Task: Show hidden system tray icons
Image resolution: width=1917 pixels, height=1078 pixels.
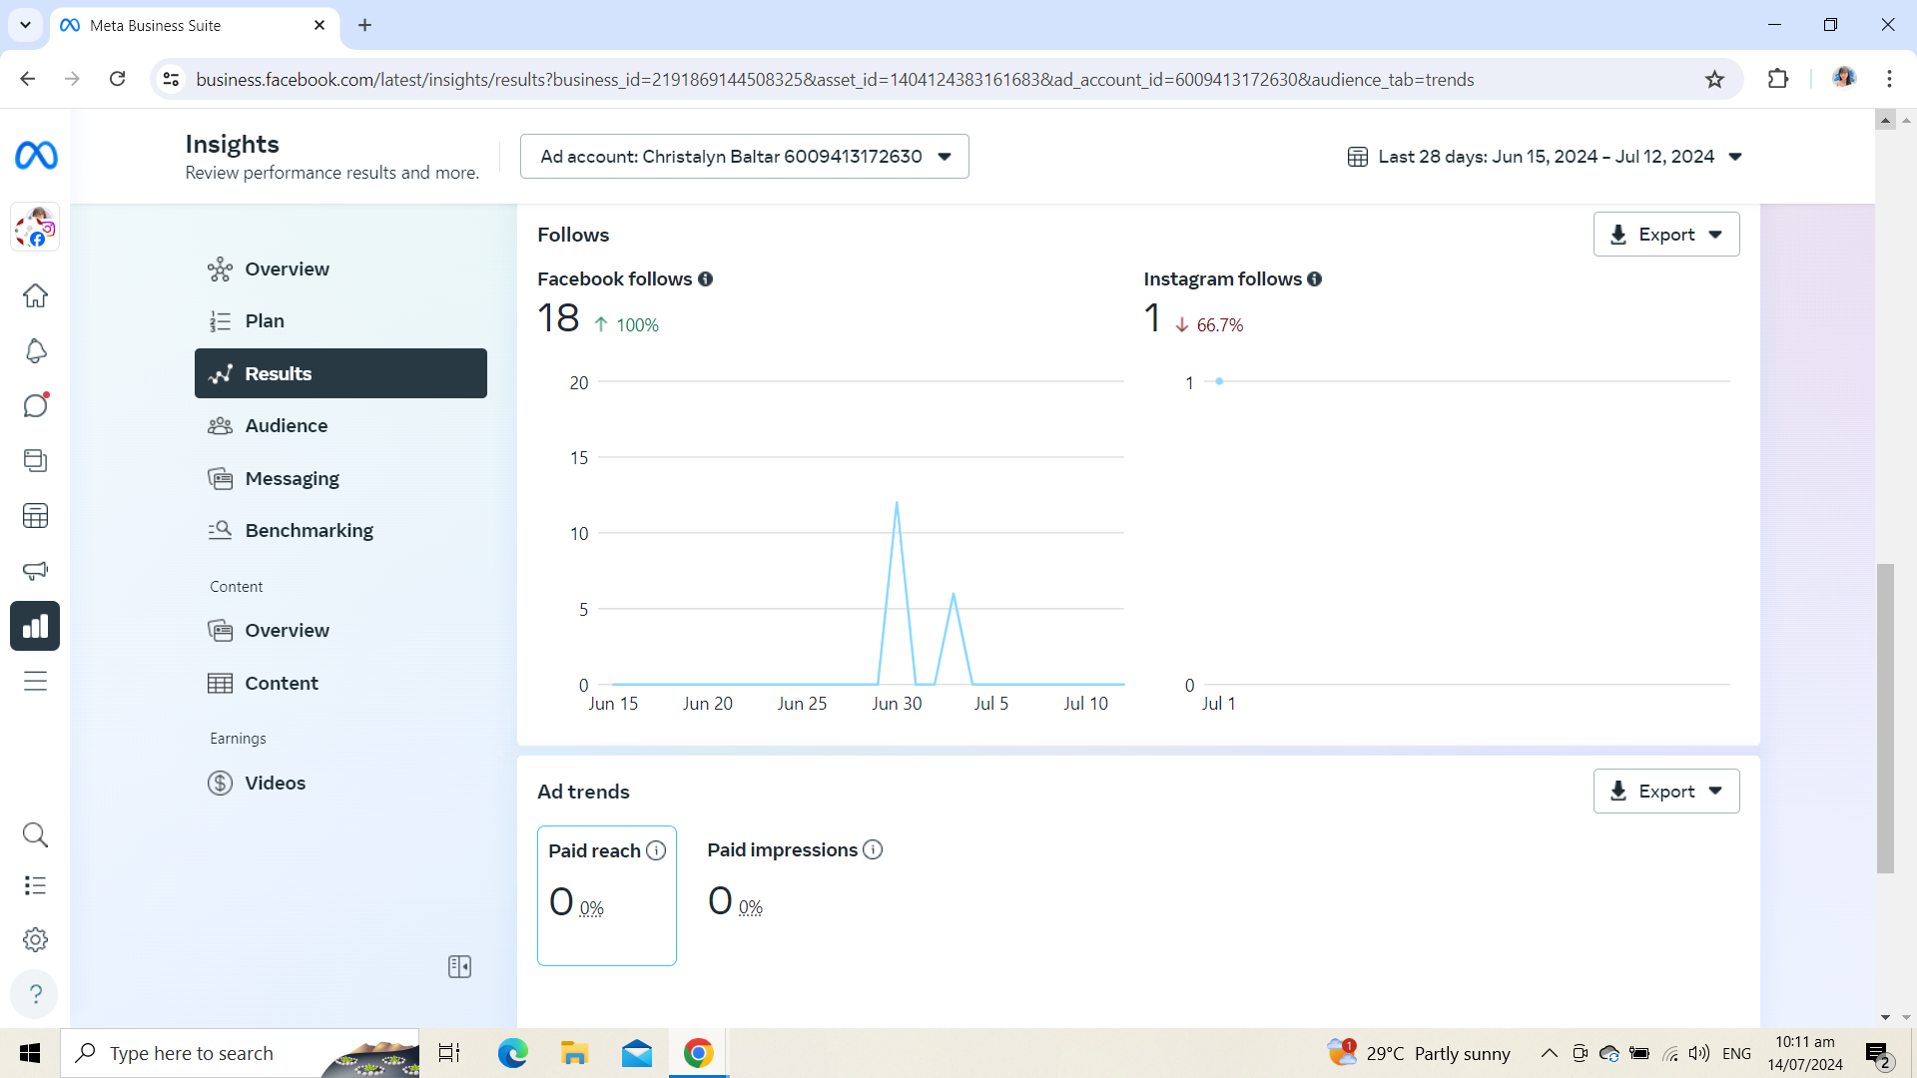Action: 1549,1053
